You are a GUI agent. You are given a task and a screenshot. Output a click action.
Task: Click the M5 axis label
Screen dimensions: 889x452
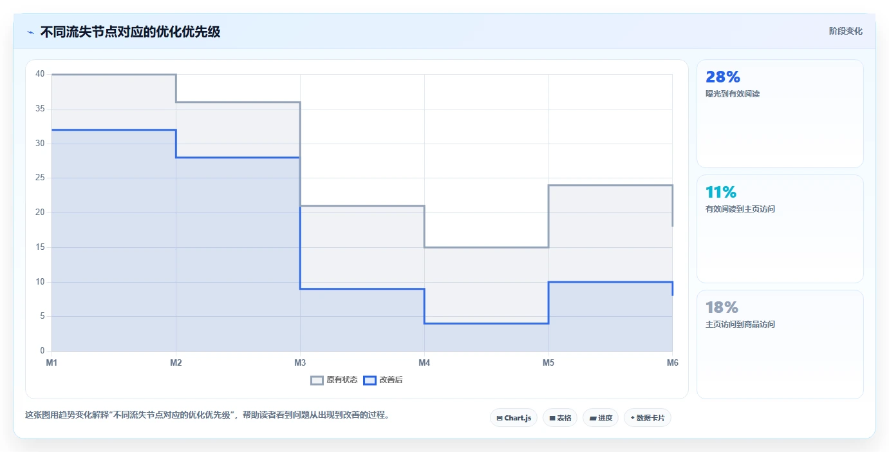tap(548, 363)
